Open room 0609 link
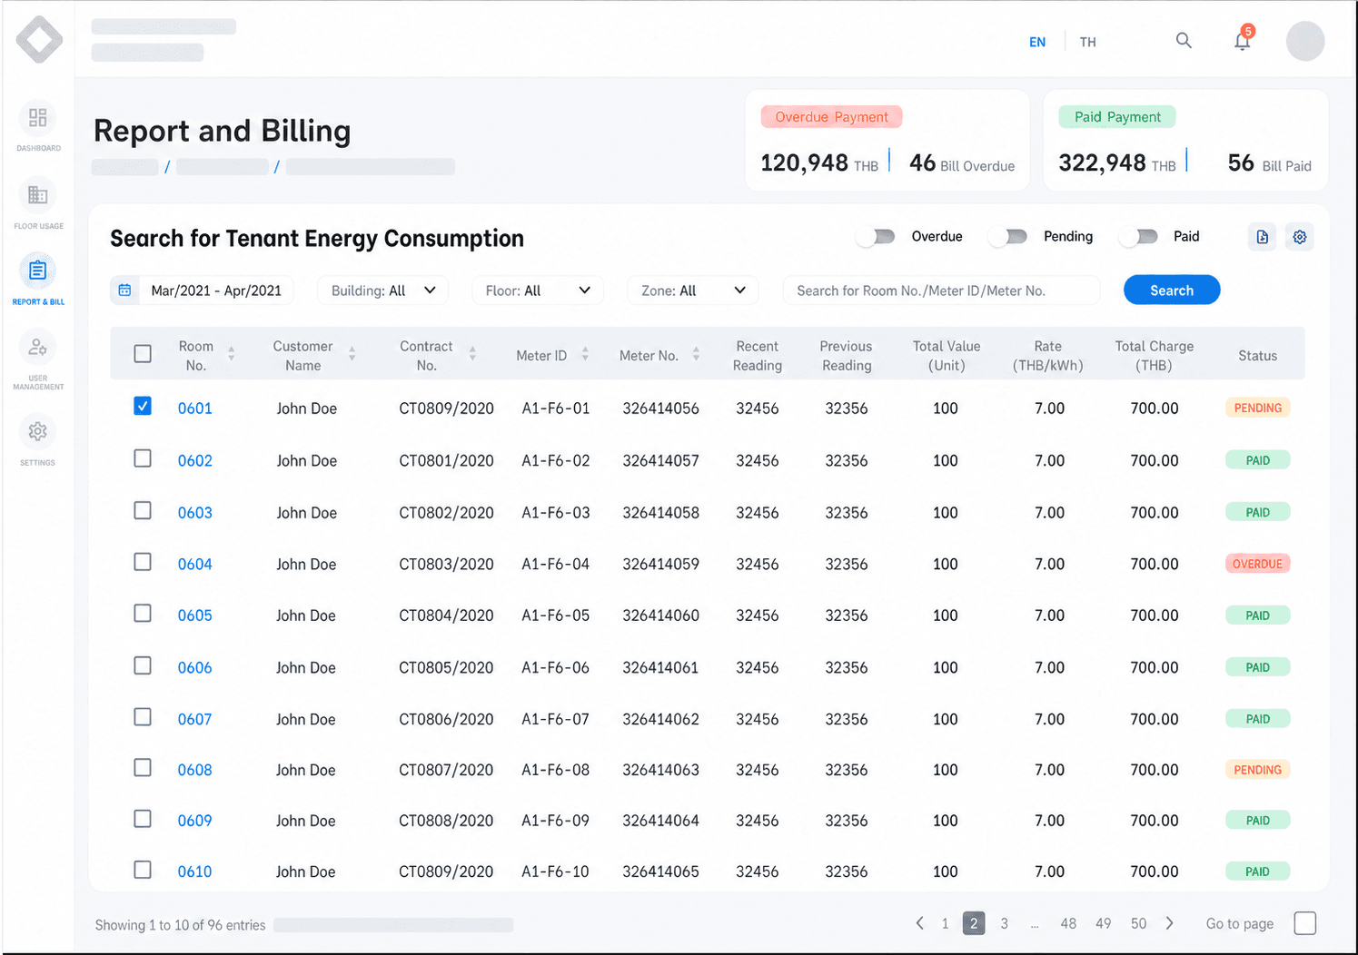 coord(195,821)
